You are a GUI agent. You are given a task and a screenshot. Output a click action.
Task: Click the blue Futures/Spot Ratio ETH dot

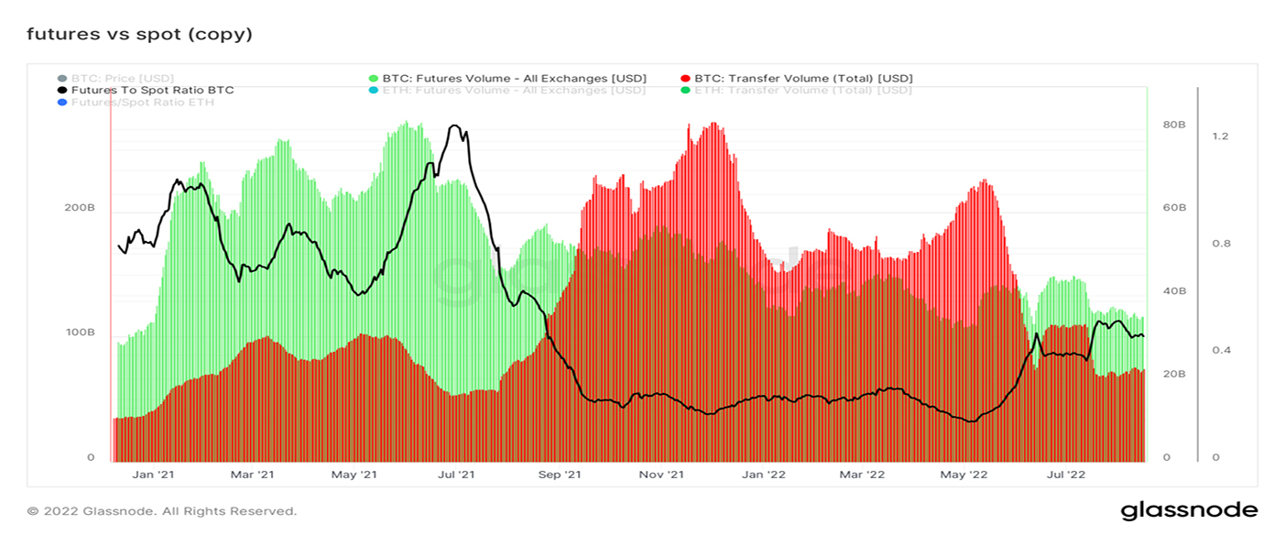[62, 103]
